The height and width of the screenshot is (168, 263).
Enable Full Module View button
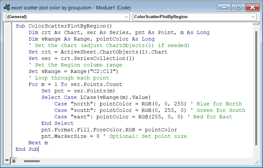coord(14,161)
